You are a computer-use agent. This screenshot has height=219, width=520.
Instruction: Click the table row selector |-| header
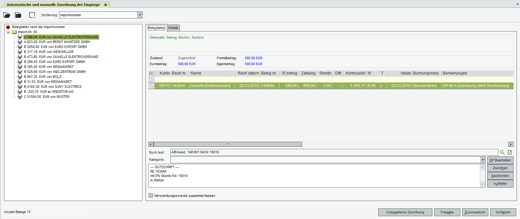coord(151,73)
